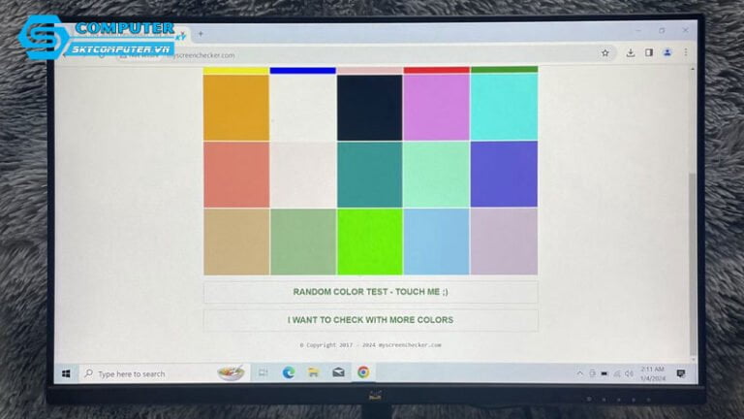Screen dimensions: 744x419
Task: Open the Chrome side panel icon
Action: [x=649, y=53]
